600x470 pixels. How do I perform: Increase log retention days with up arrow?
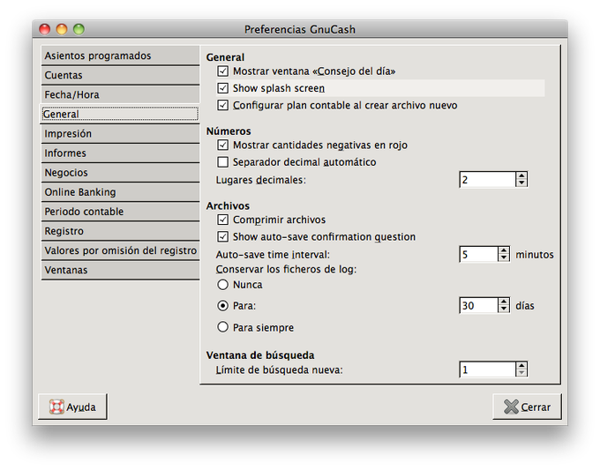tap(504, 302)
